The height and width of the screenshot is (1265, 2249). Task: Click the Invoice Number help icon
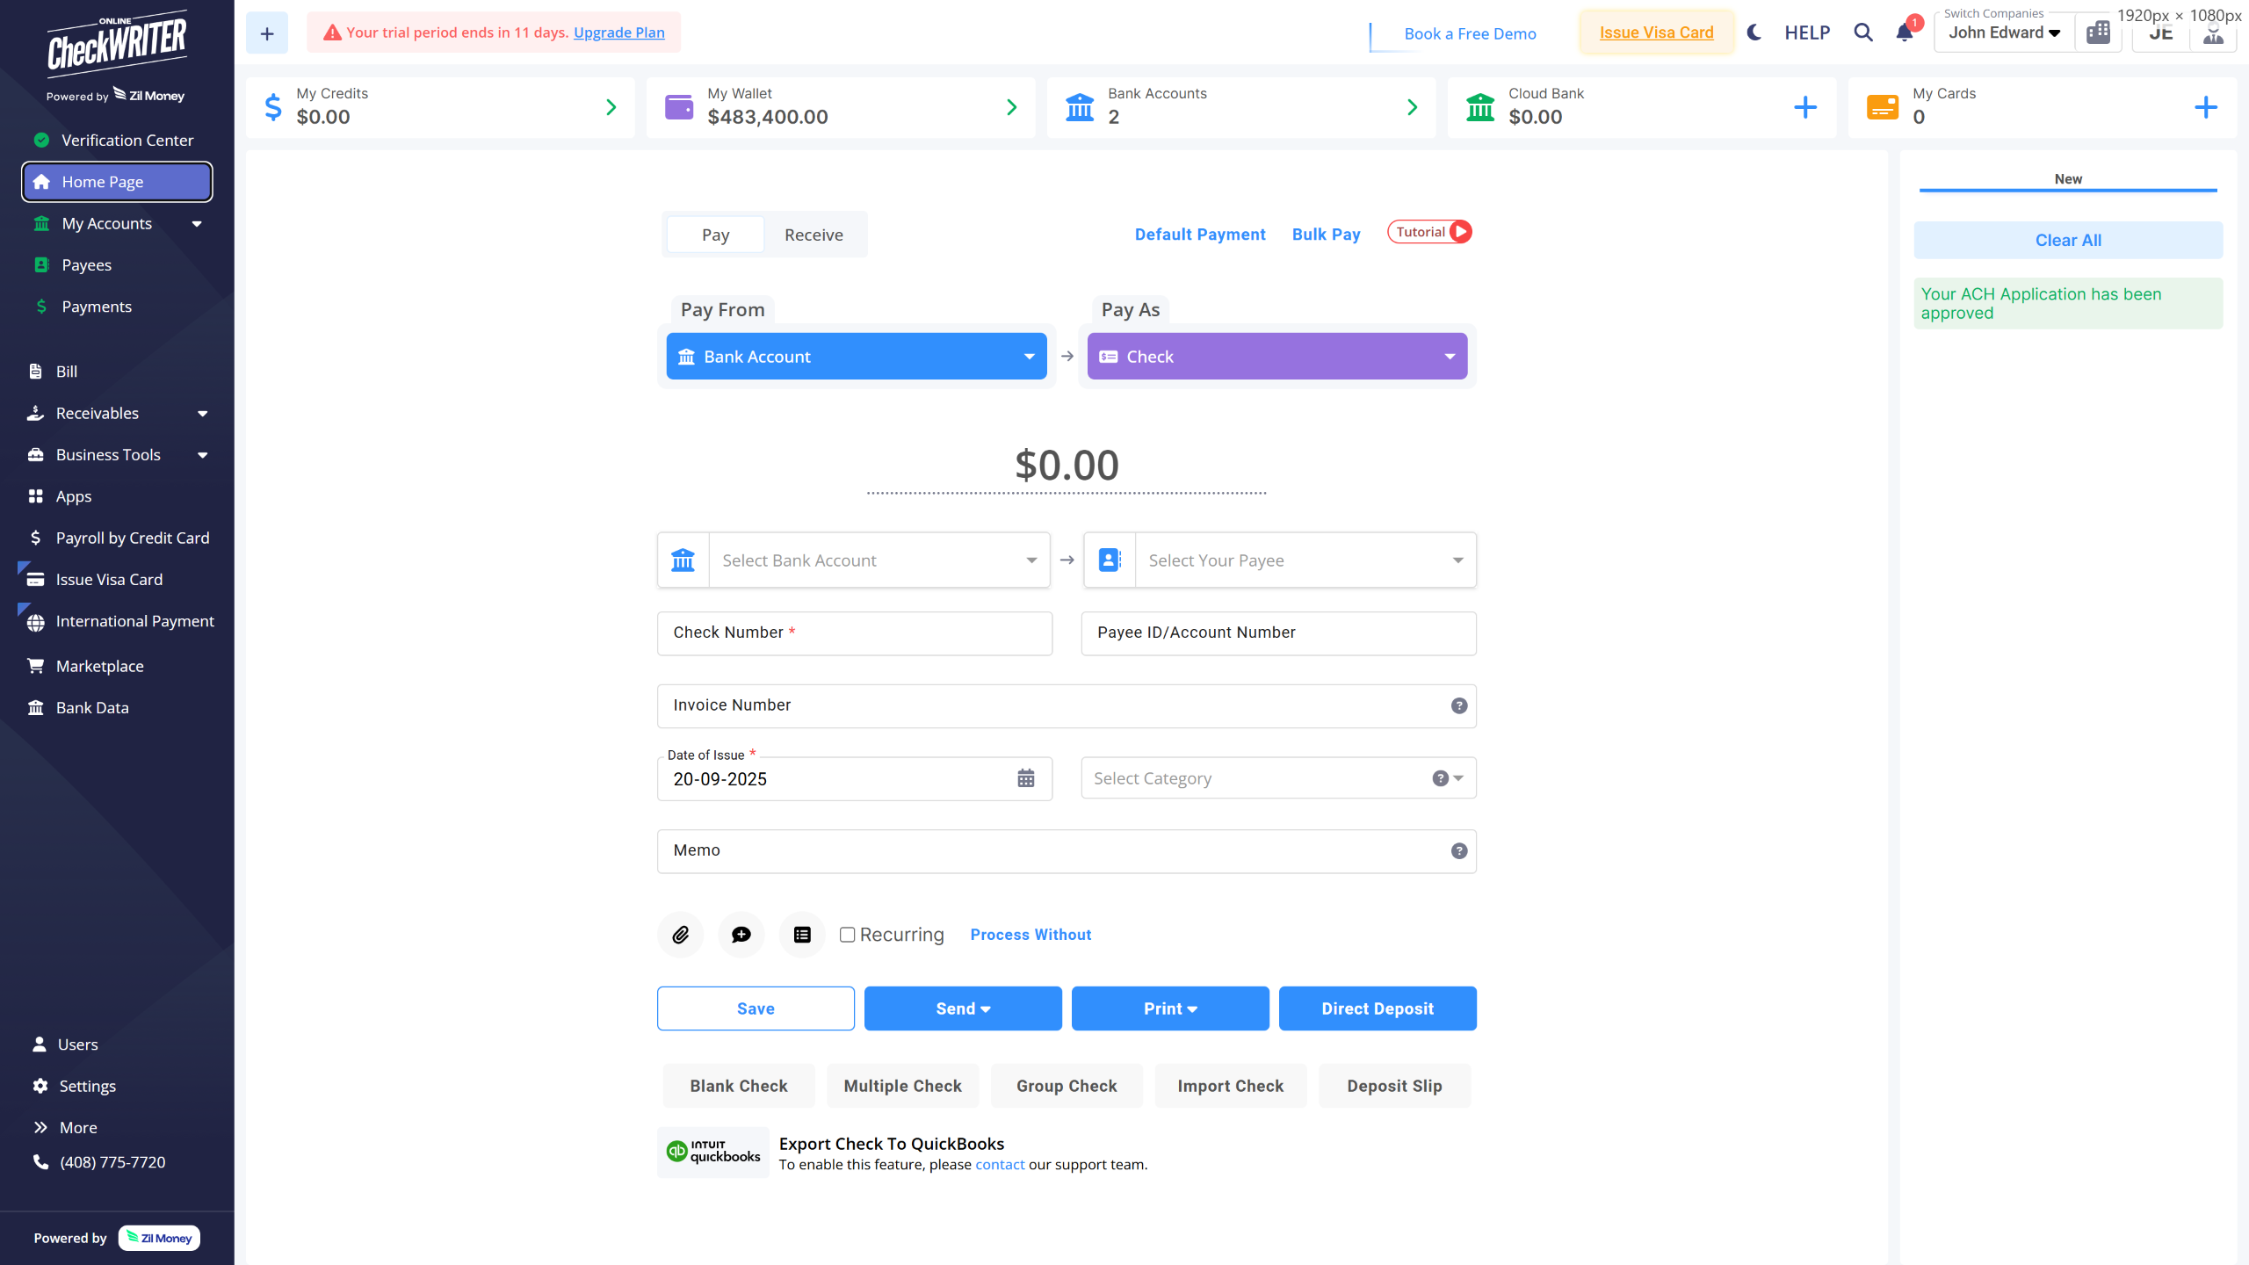(1458, 705)
